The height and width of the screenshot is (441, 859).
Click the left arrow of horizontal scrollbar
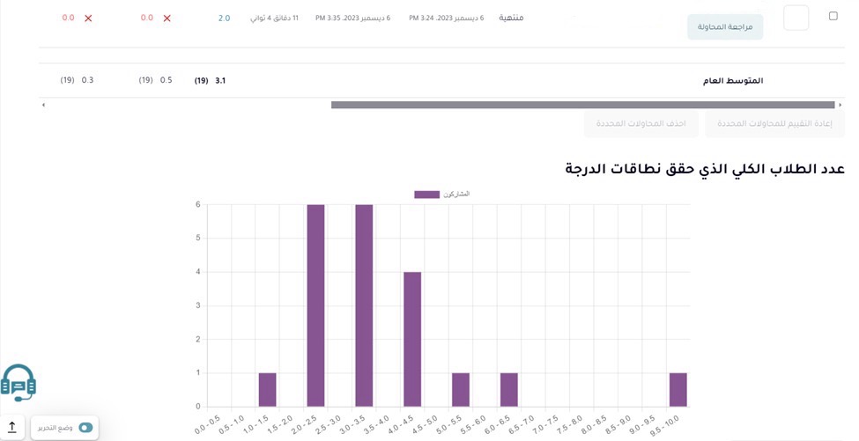coord(43,105)
